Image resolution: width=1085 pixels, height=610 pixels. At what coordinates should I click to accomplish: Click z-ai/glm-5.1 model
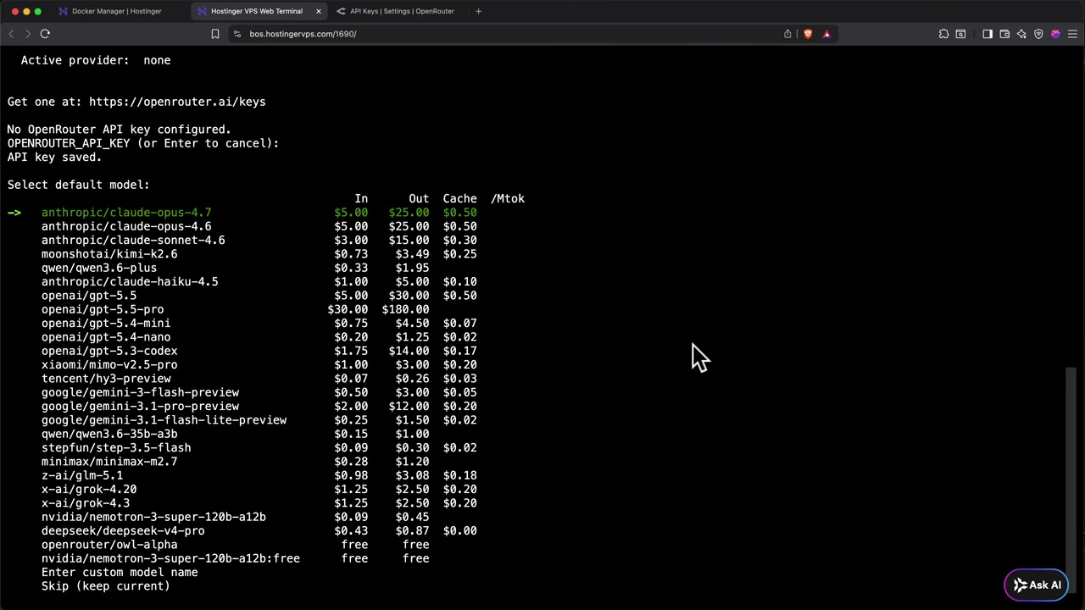pos(82,475)
